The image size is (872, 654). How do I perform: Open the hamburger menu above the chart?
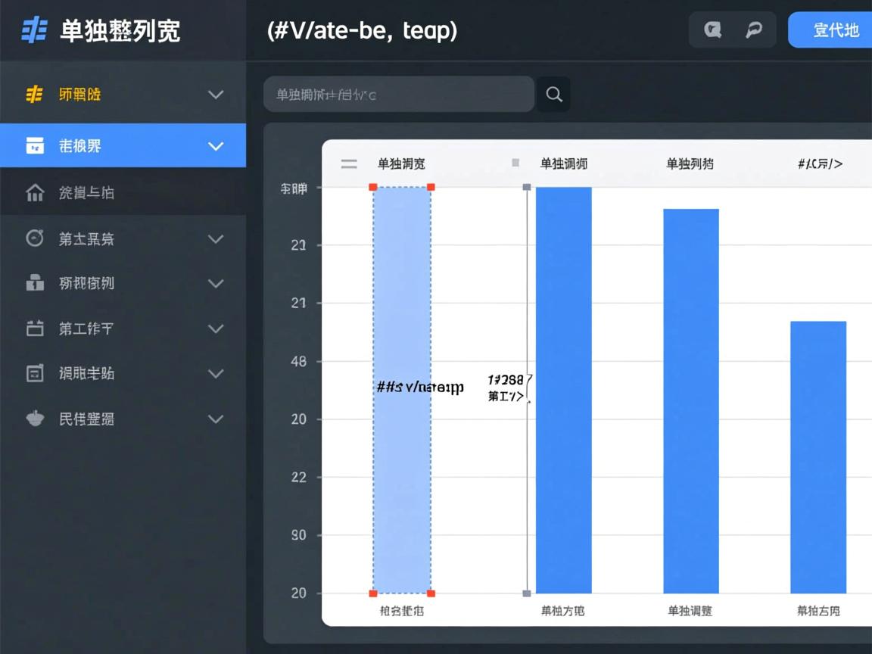(349, 163)
